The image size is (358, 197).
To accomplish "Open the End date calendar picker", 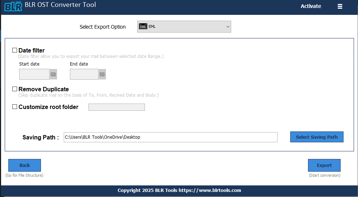I will tap(102, 74).
